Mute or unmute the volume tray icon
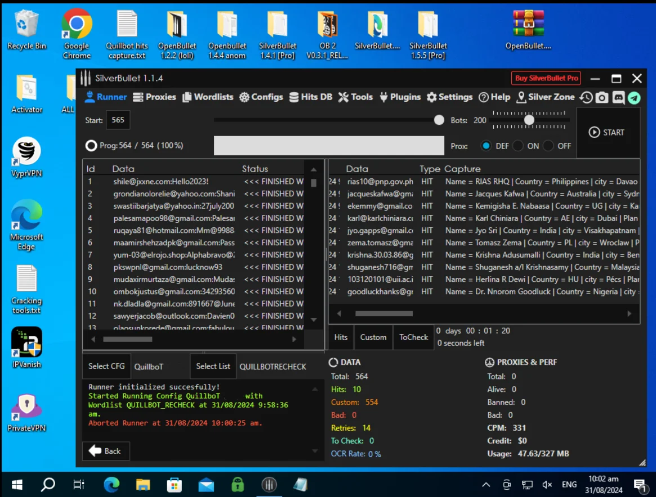The image size is (656, 497). (547, 485)
